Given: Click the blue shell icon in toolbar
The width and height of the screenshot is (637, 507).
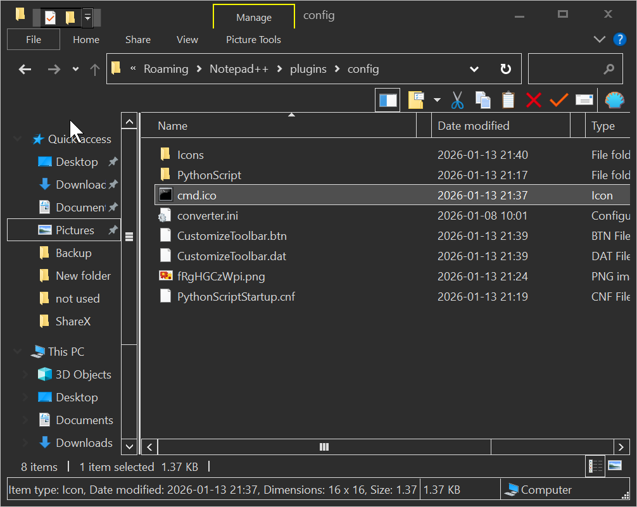Looking at the screenshot, I should pos(614,100).
